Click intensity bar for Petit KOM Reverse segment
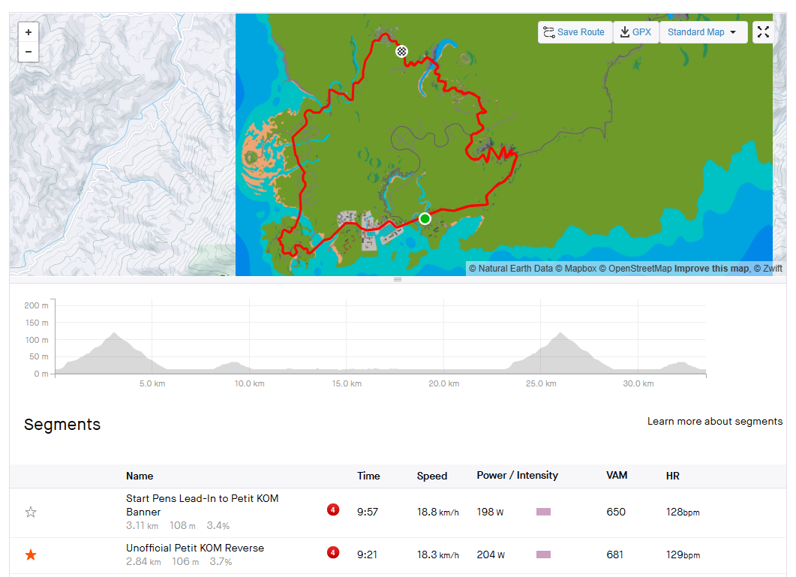The image size is (796, 577). coord(543,554)
